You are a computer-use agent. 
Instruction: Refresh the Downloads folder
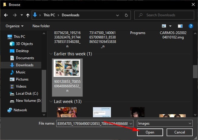coord(126,15)
